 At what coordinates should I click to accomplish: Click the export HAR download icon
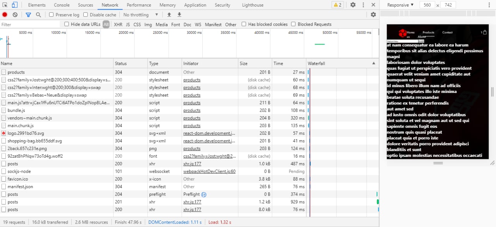(x=179, y=15)
